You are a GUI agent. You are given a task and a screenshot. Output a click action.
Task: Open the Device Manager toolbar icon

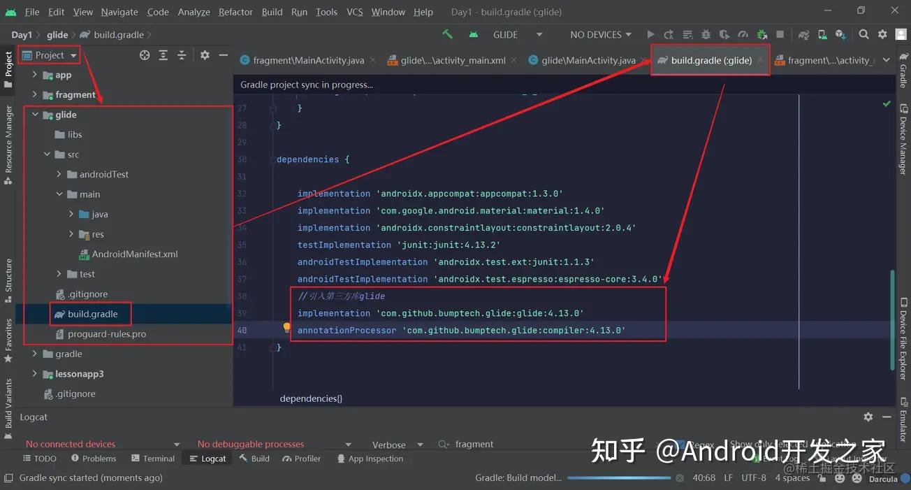click(822, 34)
